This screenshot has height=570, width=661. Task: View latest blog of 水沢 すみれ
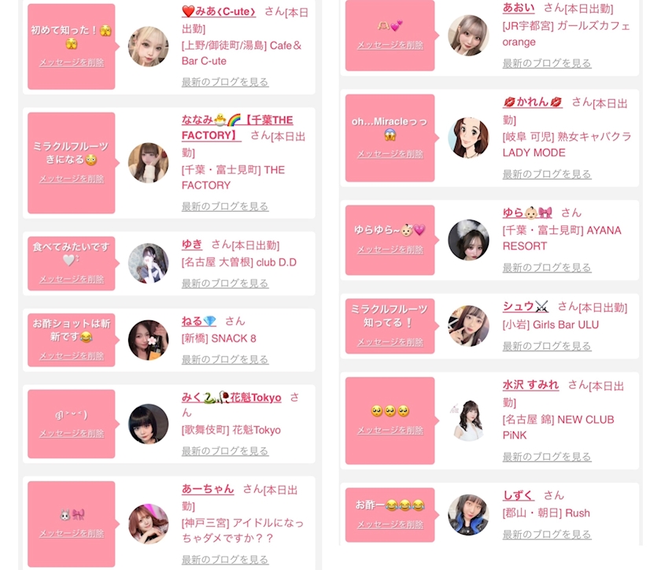547,457
